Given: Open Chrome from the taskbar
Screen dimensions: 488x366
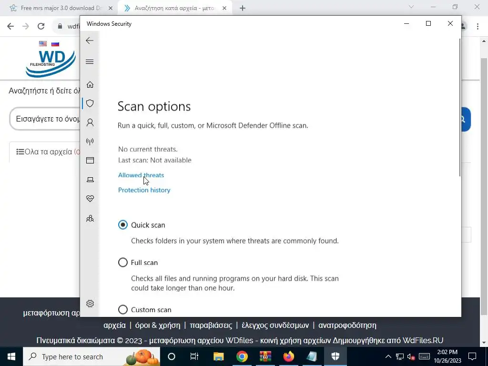Looking at the screenshot, I should [x=242, y=356].
